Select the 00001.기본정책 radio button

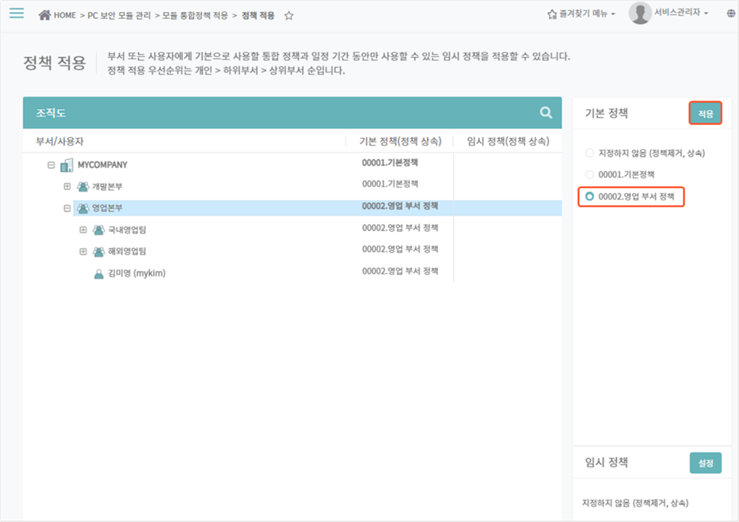click(589, 174)
